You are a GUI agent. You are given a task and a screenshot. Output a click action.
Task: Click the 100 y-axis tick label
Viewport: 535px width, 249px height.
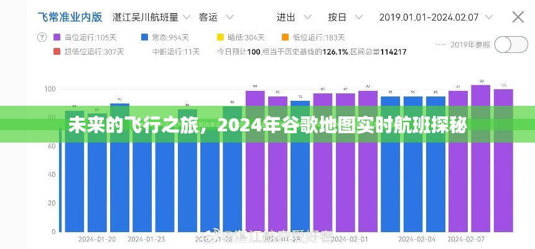(x=49, y=89)
